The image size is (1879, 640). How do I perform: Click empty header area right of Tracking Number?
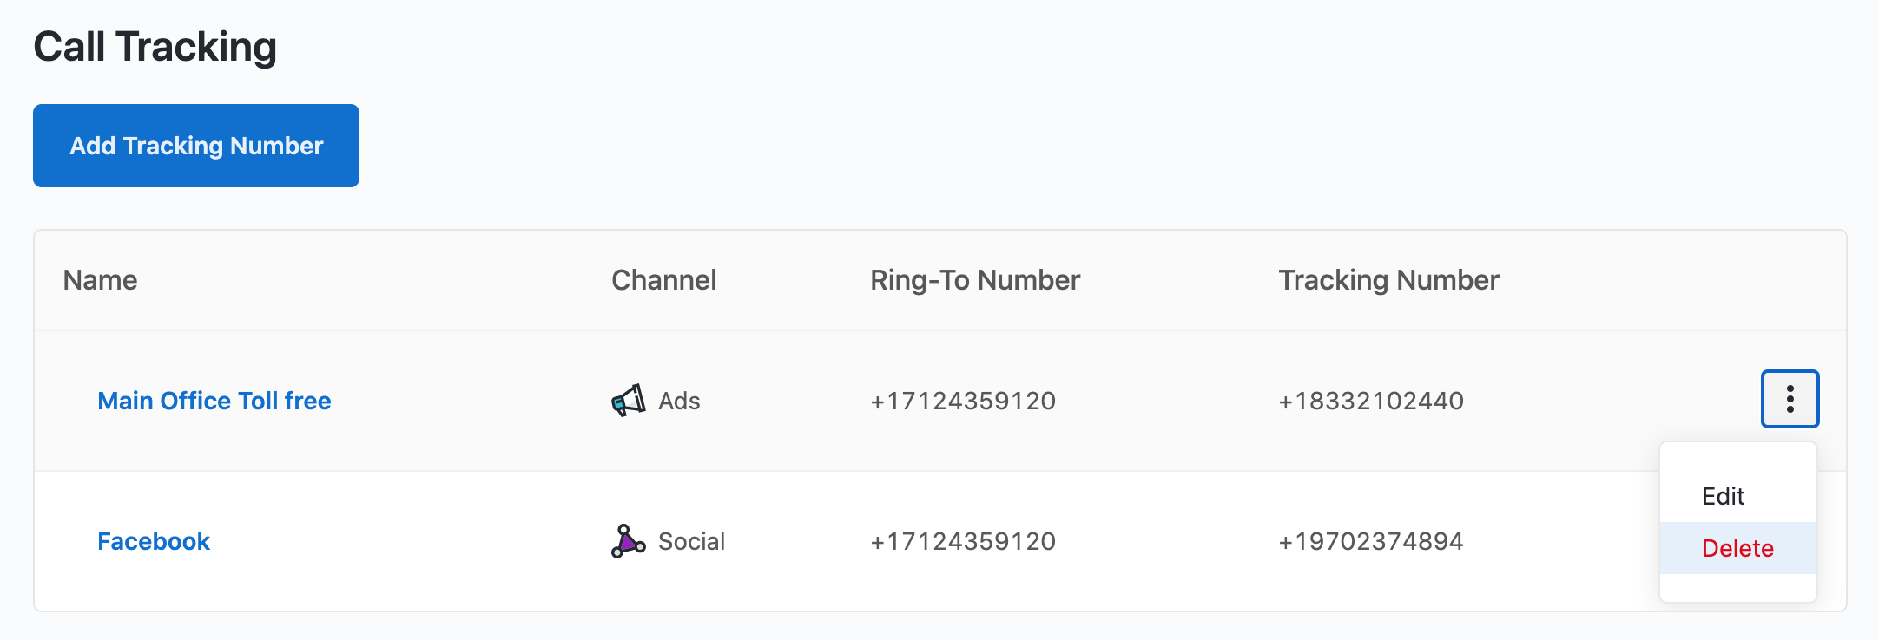pos(1667,280)
